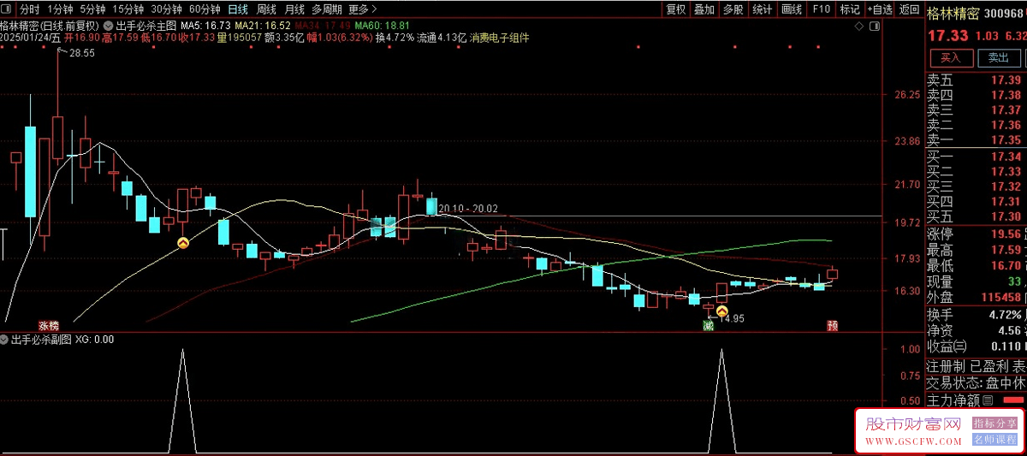This screenshot has width=1027, height=456.
Task: Toggle 复权 price adjustment mode
Action: tap(676, 9)
